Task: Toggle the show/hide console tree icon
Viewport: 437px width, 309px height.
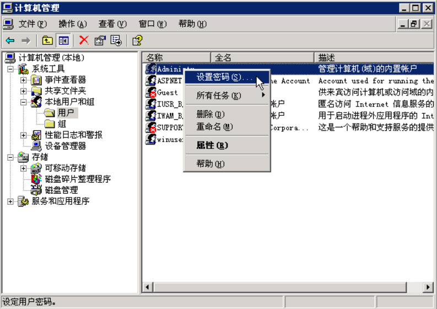Action: [x=63, y=41]
